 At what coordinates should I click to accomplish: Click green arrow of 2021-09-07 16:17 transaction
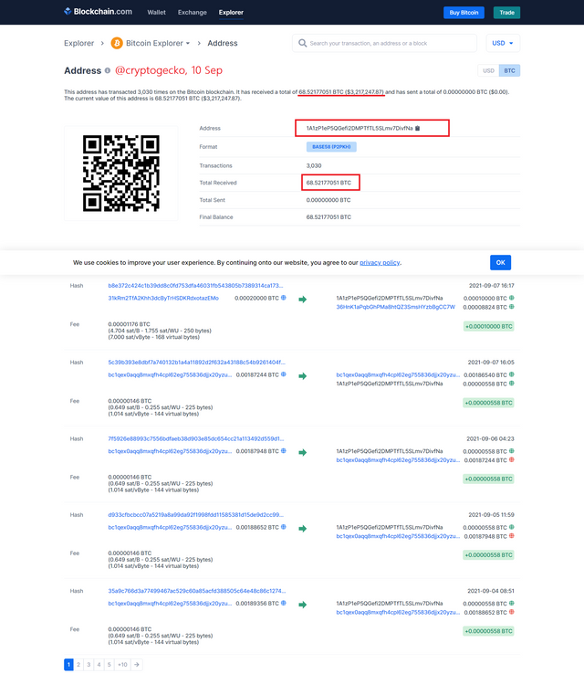pos(302,300)
